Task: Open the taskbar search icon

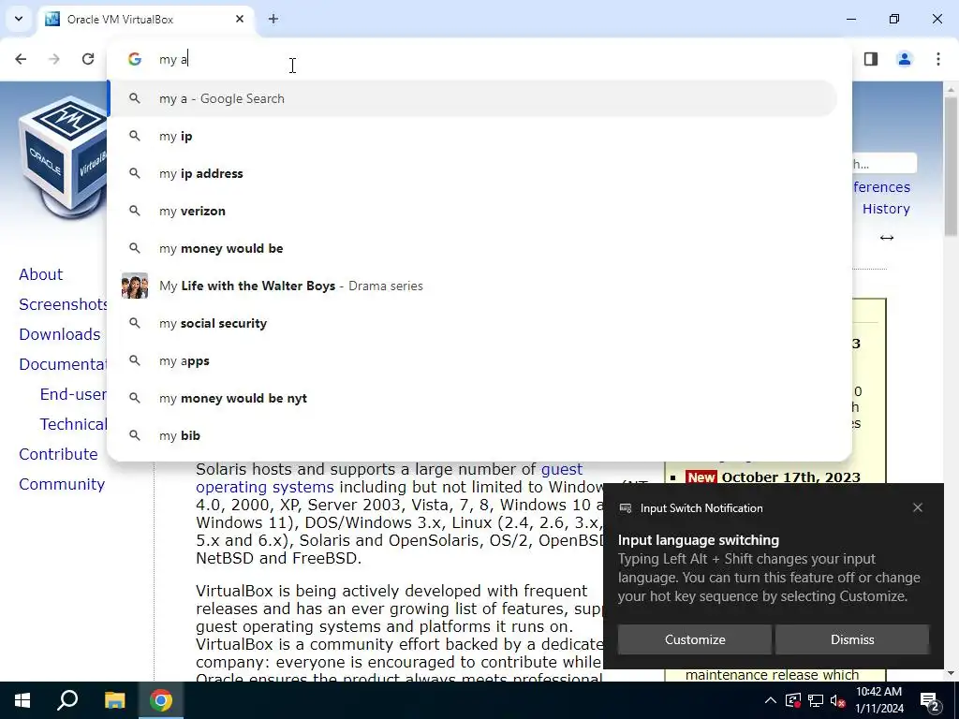Action: click(x=67, y=700)
